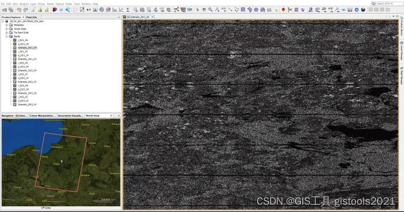Select the draw polyline tool
The image size is (404, 212).
237,10
